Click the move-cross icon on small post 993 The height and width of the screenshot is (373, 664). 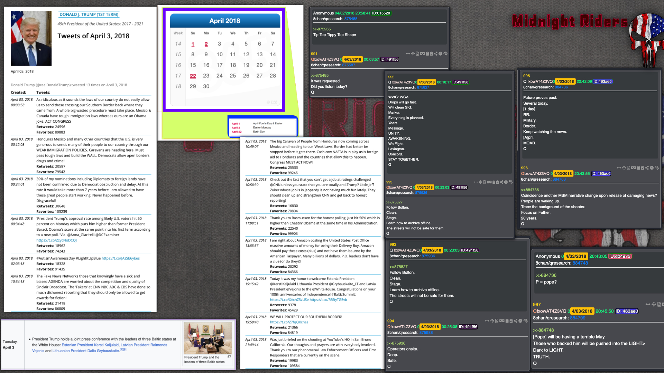(481, 182)
